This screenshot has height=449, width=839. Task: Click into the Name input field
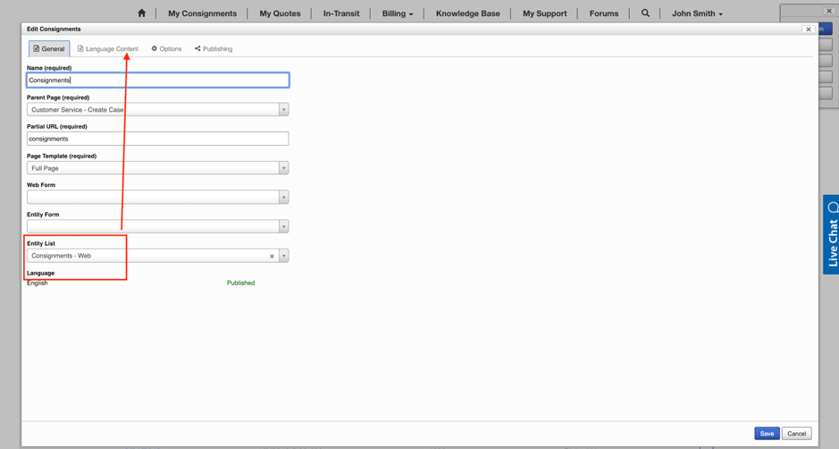point(157,80)
